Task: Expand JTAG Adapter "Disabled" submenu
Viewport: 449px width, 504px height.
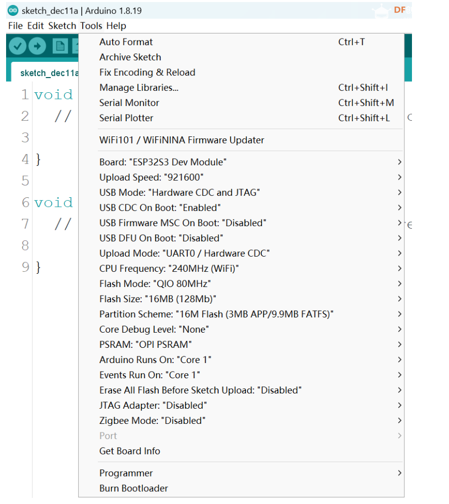Action: click(241, 405)
